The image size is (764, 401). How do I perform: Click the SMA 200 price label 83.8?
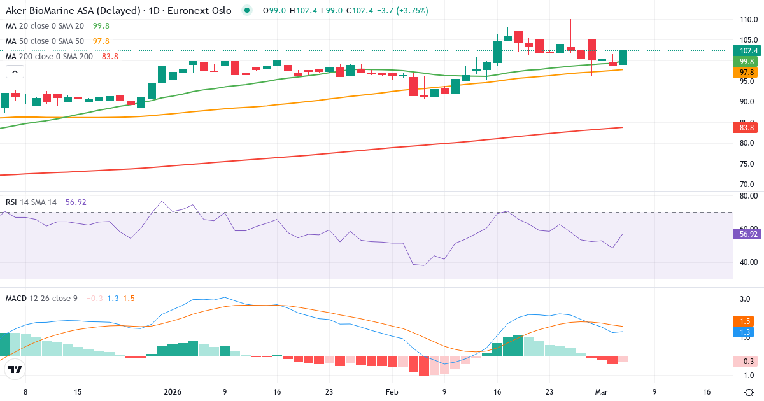click(x=746, y=127)
